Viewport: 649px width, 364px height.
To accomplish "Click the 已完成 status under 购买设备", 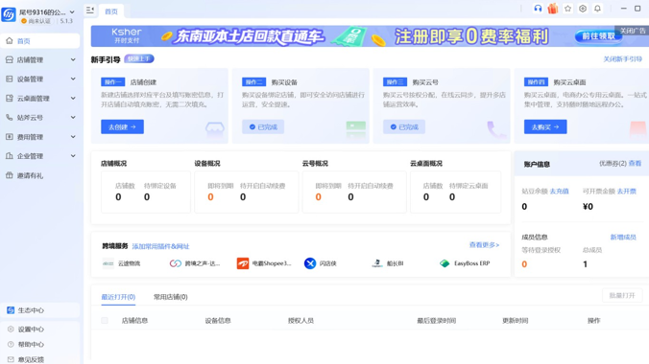I will click(263, 126).
